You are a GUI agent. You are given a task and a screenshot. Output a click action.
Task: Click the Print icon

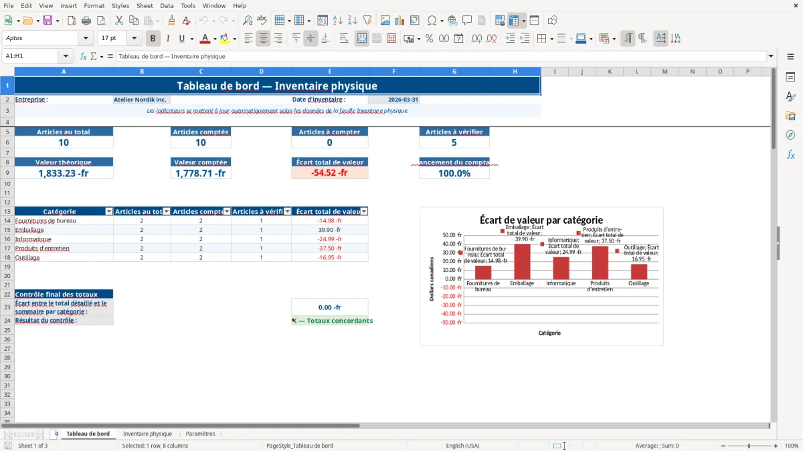pos(86,21)
